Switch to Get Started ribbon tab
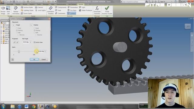Screen dimensions: 194x109 (72, 4)
